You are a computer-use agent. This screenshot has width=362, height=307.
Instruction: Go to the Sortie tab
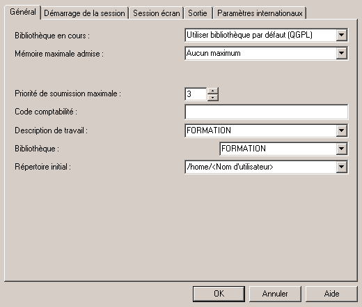pos(198,13)
